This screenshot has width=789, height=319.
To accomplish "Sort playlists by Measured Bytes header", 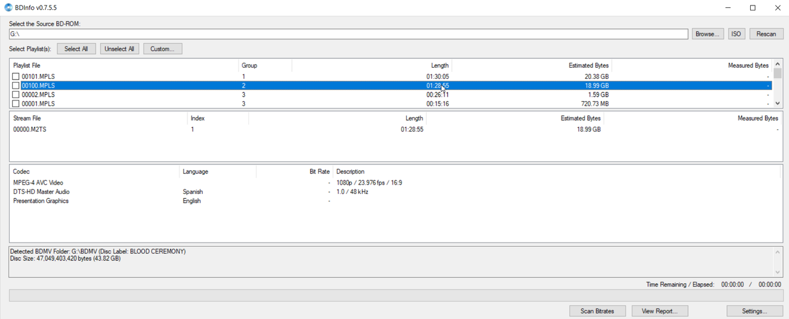I will 692,65.
